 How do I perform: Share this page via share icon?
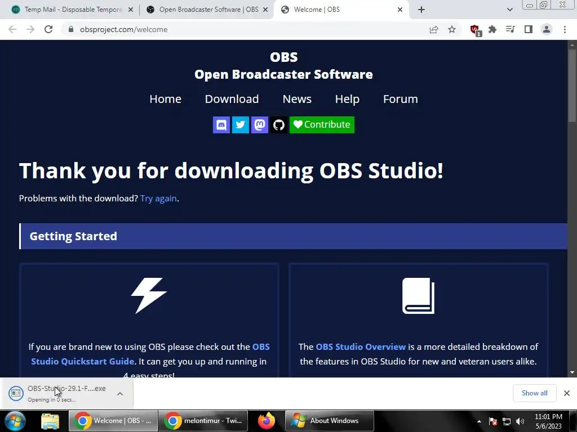[x=434, y=29]
